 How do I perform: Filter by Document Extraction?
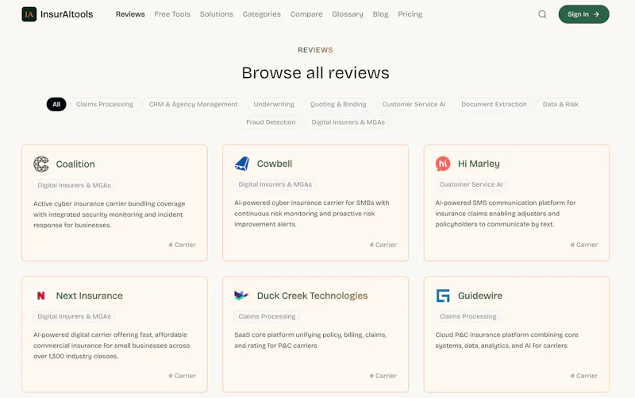tap(494, 104)
